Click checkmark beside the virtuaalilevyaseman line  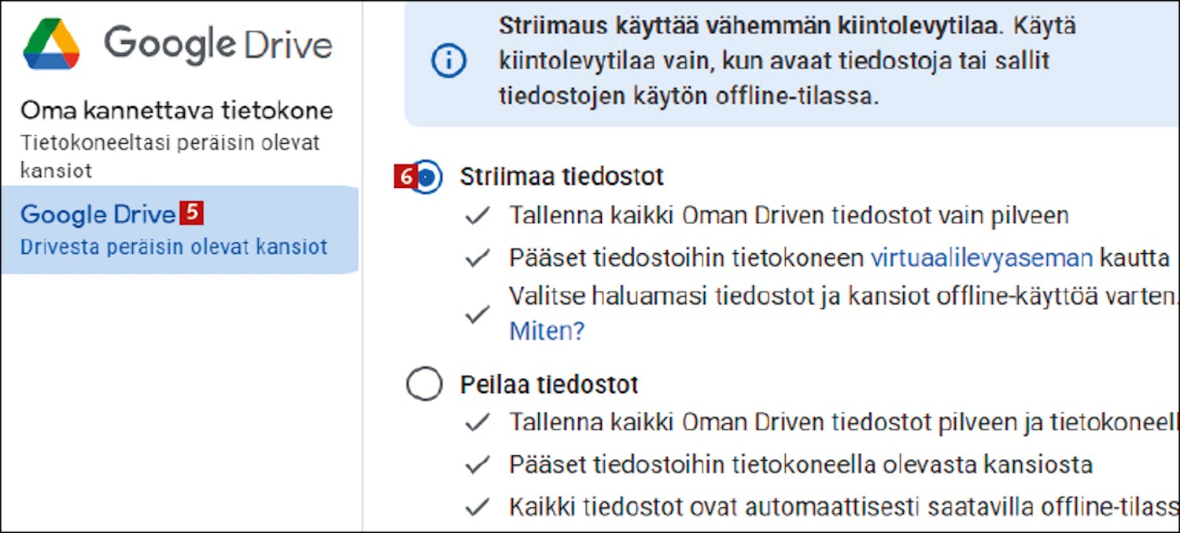tap(478, 258)
